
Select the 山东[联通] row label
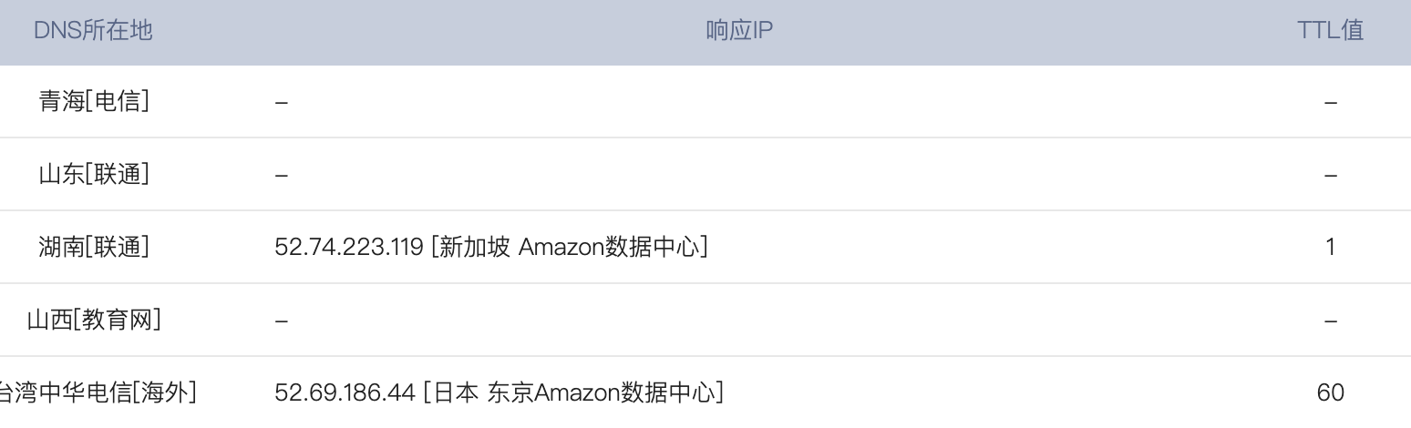coord(94,174)
